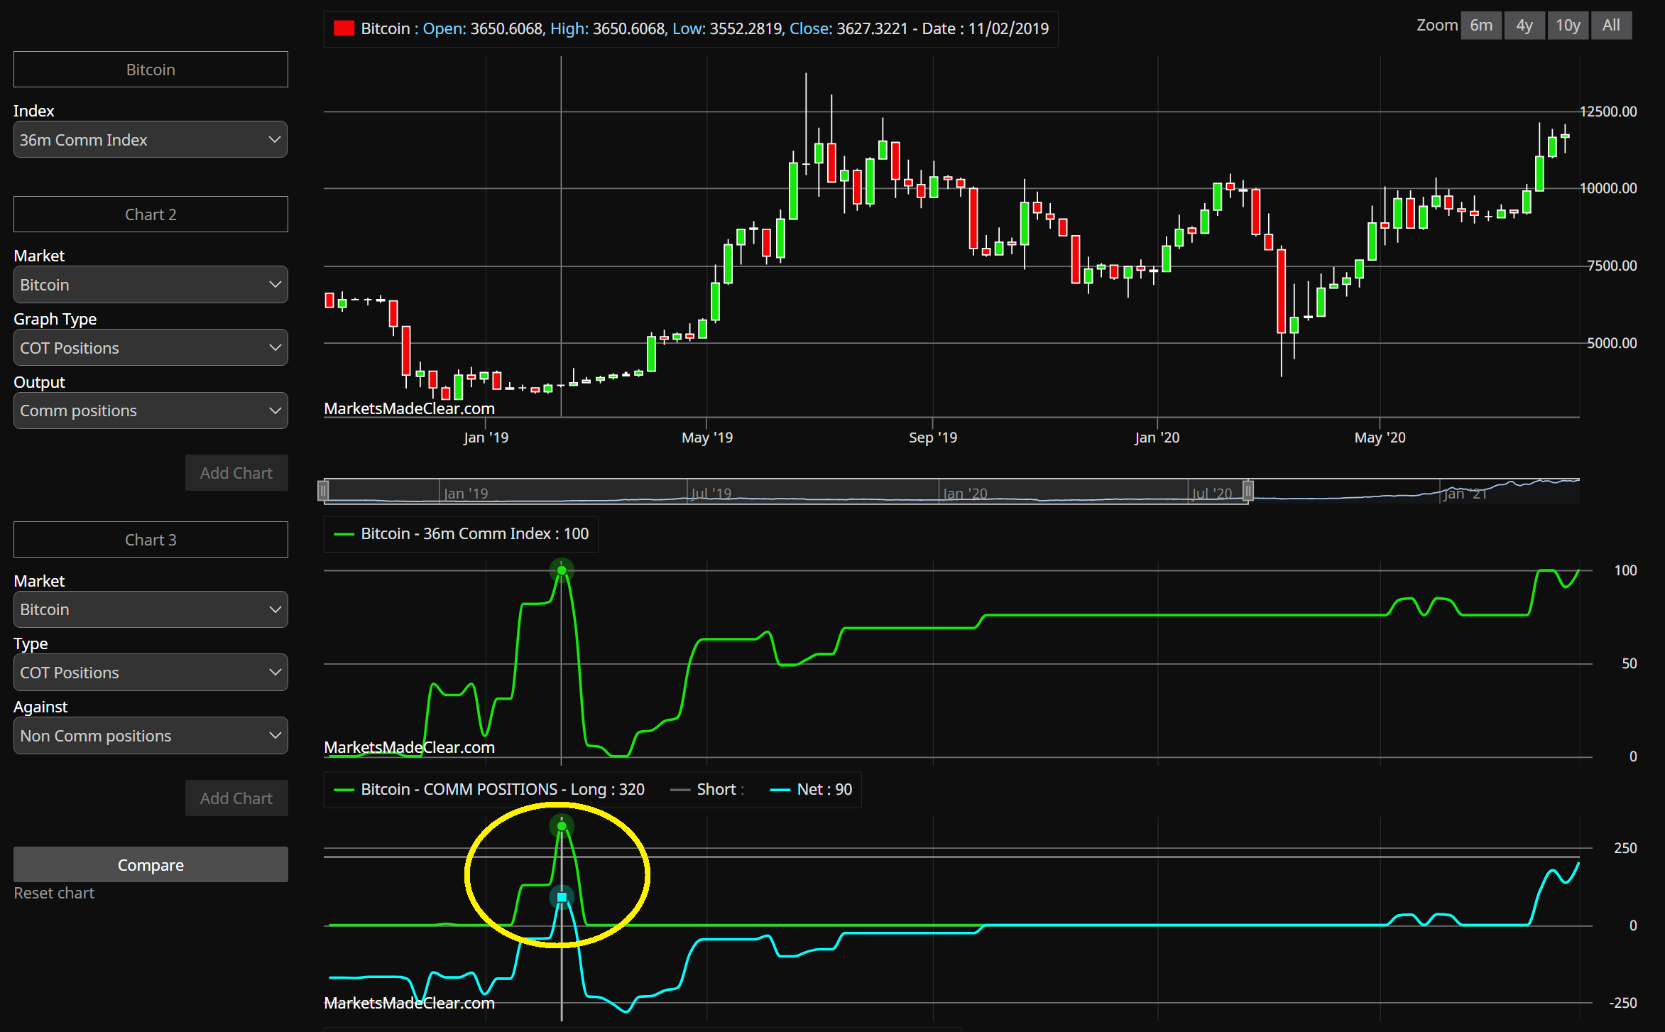Click the 7500.00 price axis label
Screen dimensions: 1665x1032
1612,266
